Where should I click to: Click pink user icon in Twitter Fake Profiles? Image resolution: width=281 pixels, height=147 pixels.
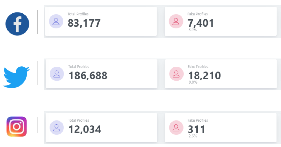pyautogui.click(x=176, y=74)
